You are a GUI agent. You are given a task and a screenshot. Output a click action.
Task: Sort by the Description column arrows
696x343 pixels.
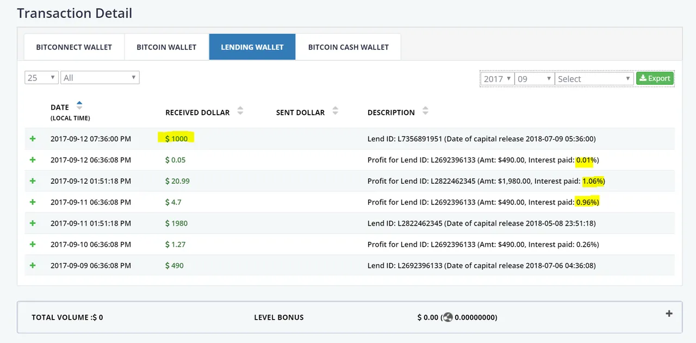pos(425,111)
